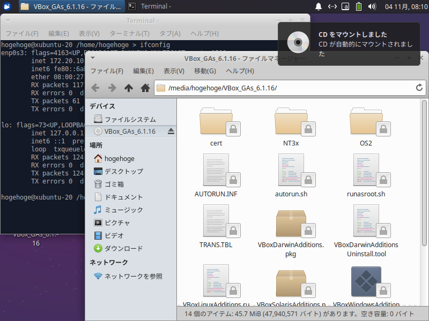This screenshot has width=429, height=321.
Task: Click the CD をマウントしました notification
Action: tap(349, 44)
